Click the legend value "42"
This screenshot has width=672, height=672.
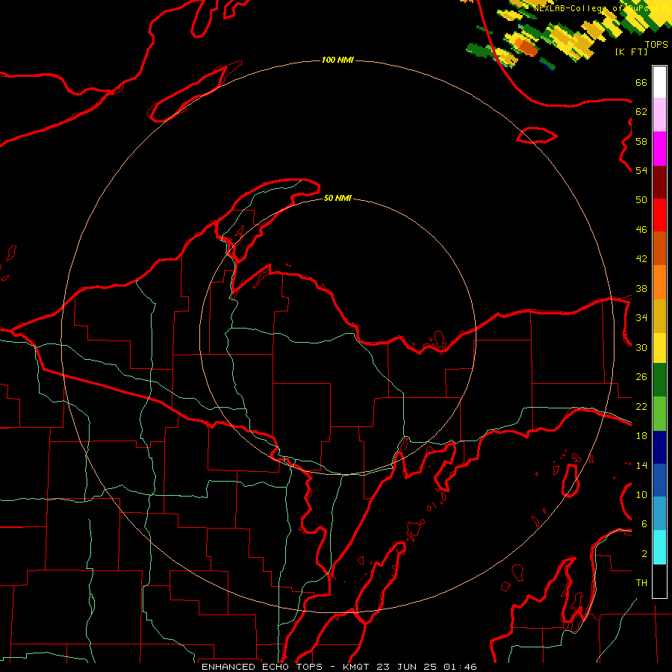pos(641,258)
